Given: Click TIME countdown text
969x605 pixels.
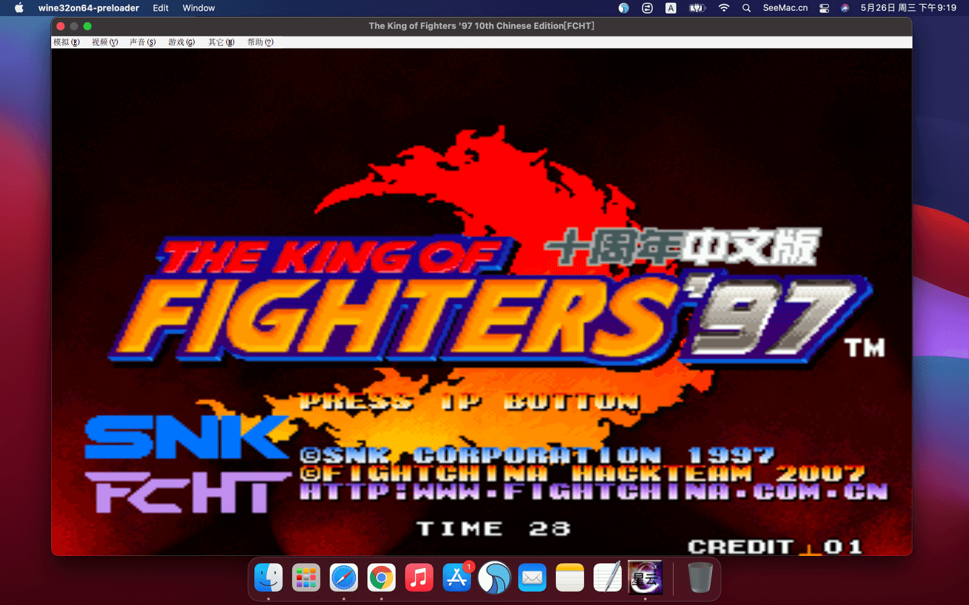Looking at the screenshot, I should (493, 529).
